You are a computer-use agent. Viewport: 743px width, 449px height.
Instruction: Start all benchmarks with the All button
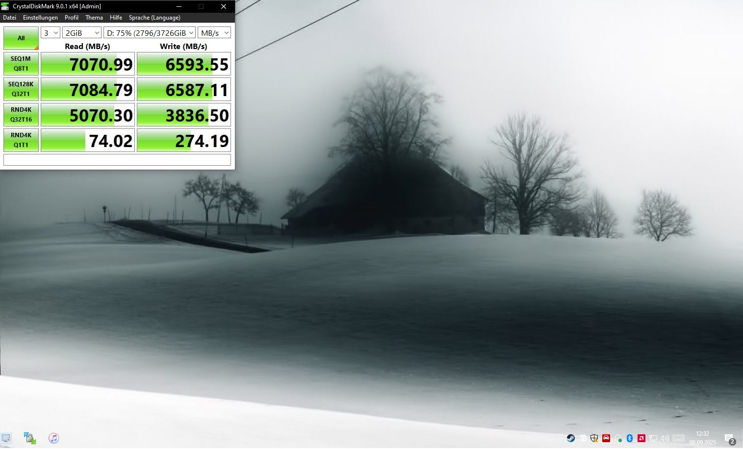click(x=21, y=38)
